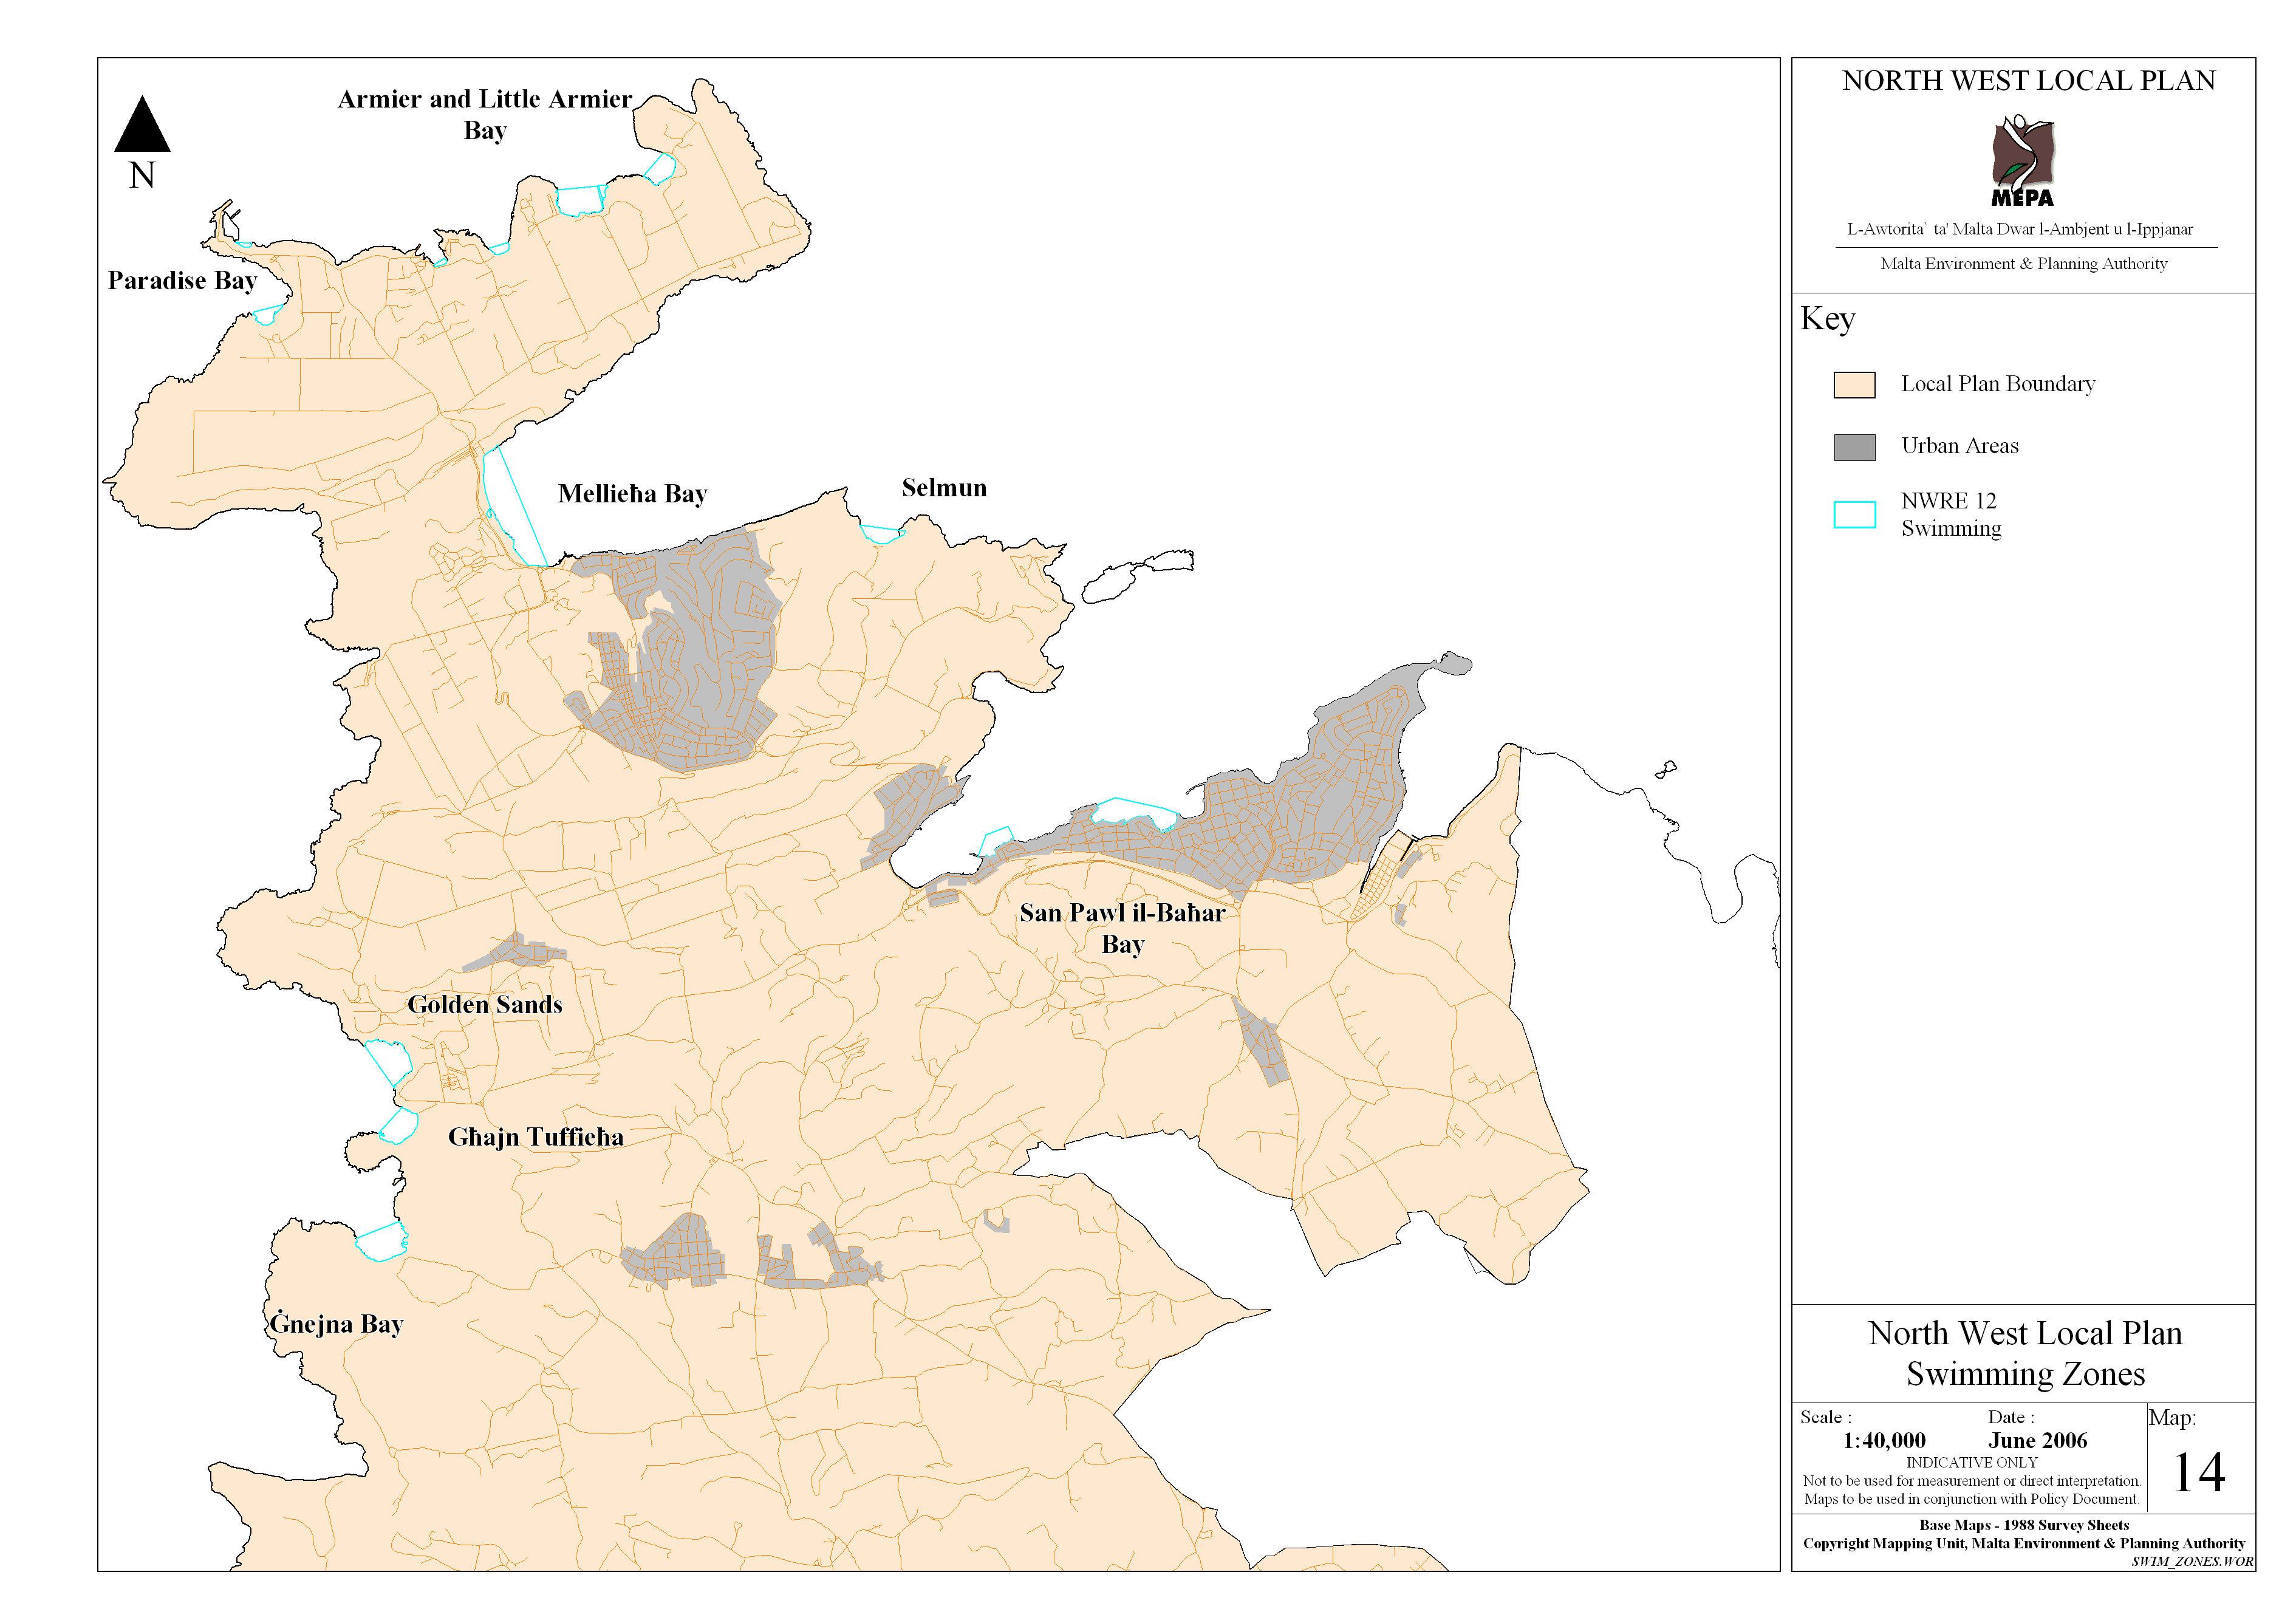Image resolution: width=2296 pixels, height=1623 pixels.
Task: Click the 'San Pawl il-Baħar Bay' label
Action: coord(1122,928)
